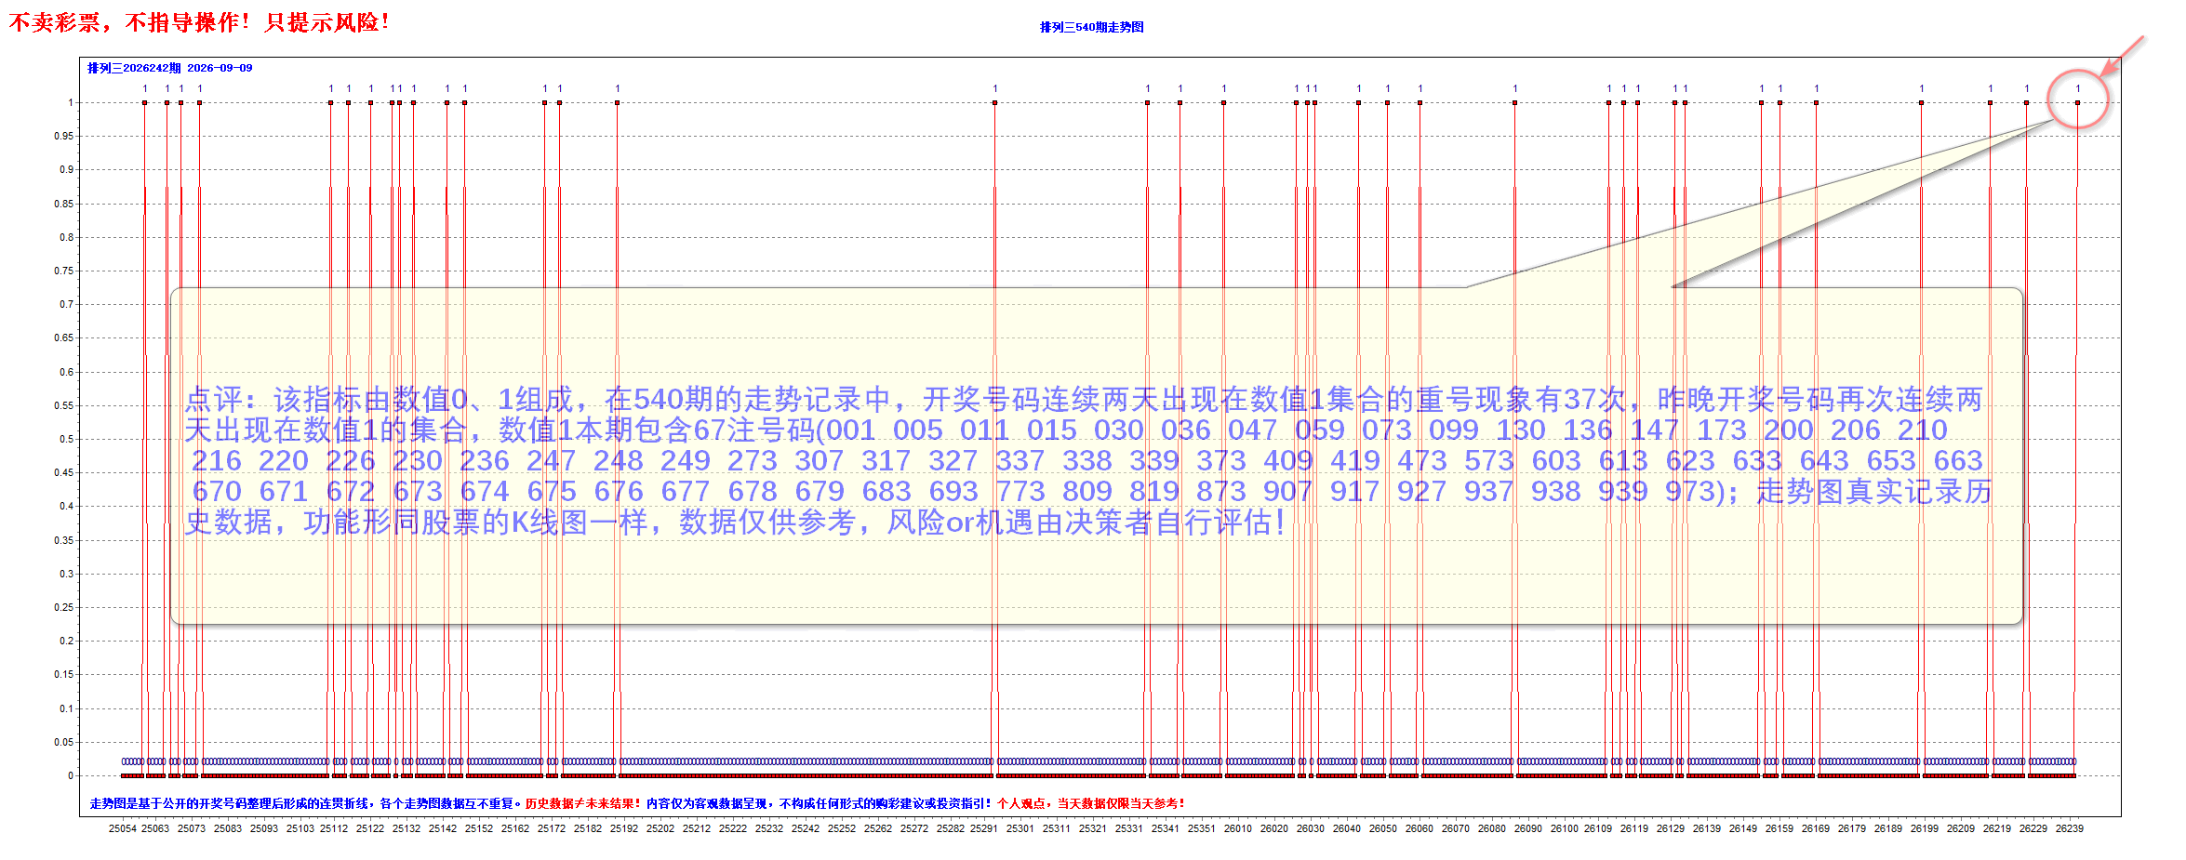Screen dimensions: 2186x860
Task: Click x-axis period label 26010
Action: point(1238,828)
